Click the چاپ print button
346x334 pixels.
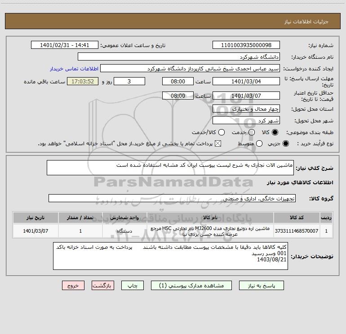133,286
